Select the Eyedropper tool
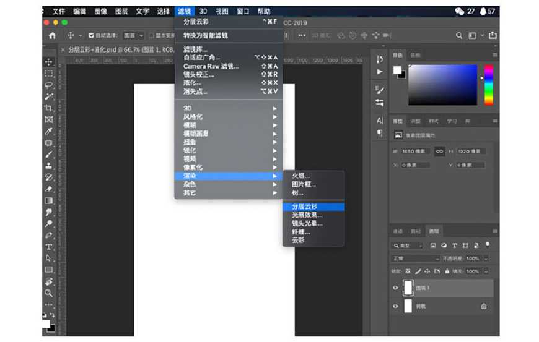 coord(48,131)
